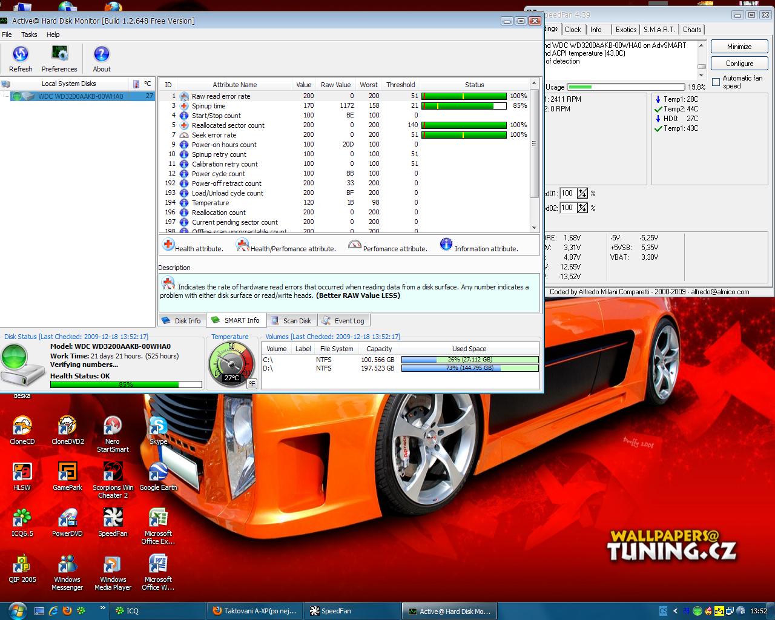Click the Firefox icon in quick launch
The image size is (775, 620).
[x=67, y=611]
